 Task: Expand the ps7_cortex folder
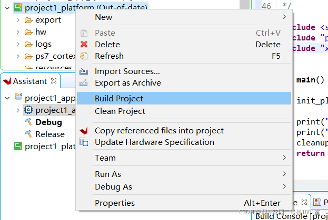pyautogui.click(x=18, y=56)
